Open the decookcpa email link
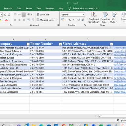126x126 pixels. click(x=120, y=85)
